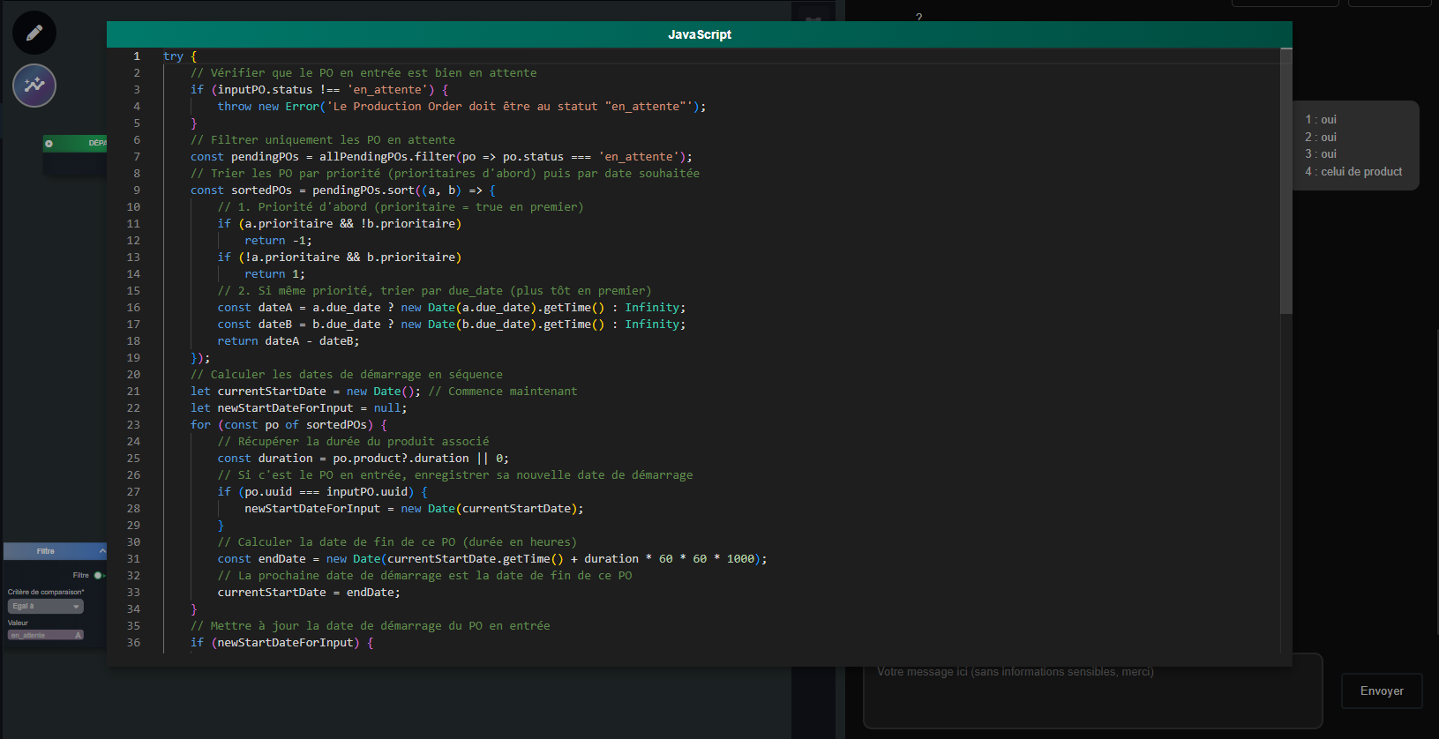Open the Critère de comparaison dropdown
The width and height of the screenshot is (1439, 739).
coord(46,607)
